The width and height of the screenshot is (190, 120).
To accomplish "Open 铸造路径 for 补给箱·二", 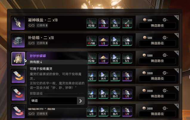I will (x=157, y=43).
